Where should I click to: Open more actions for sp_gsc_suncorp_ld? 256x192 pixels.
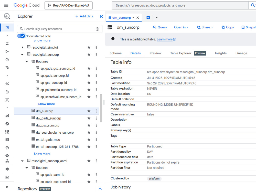click(96, 82)
